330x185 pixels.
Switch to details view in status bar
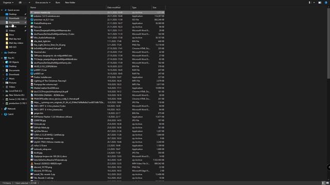coord(323,183)
